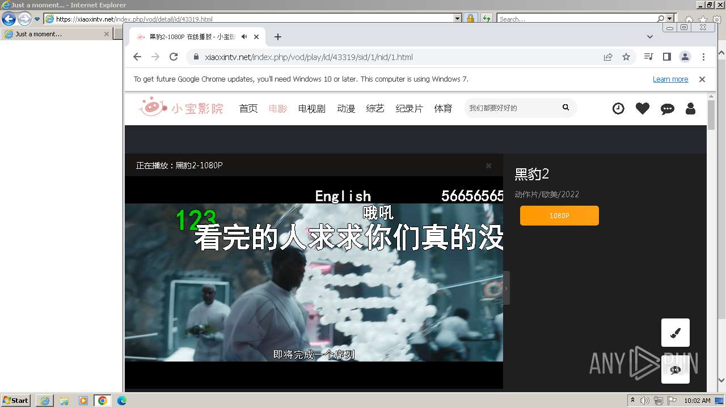Open network icon in system tray
This screenshot has height=408, width=726.
point(659,401)
